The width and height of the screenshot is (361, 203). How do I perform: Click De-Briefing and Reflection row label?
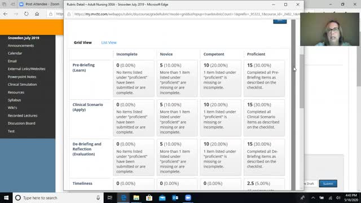[87, 149]
